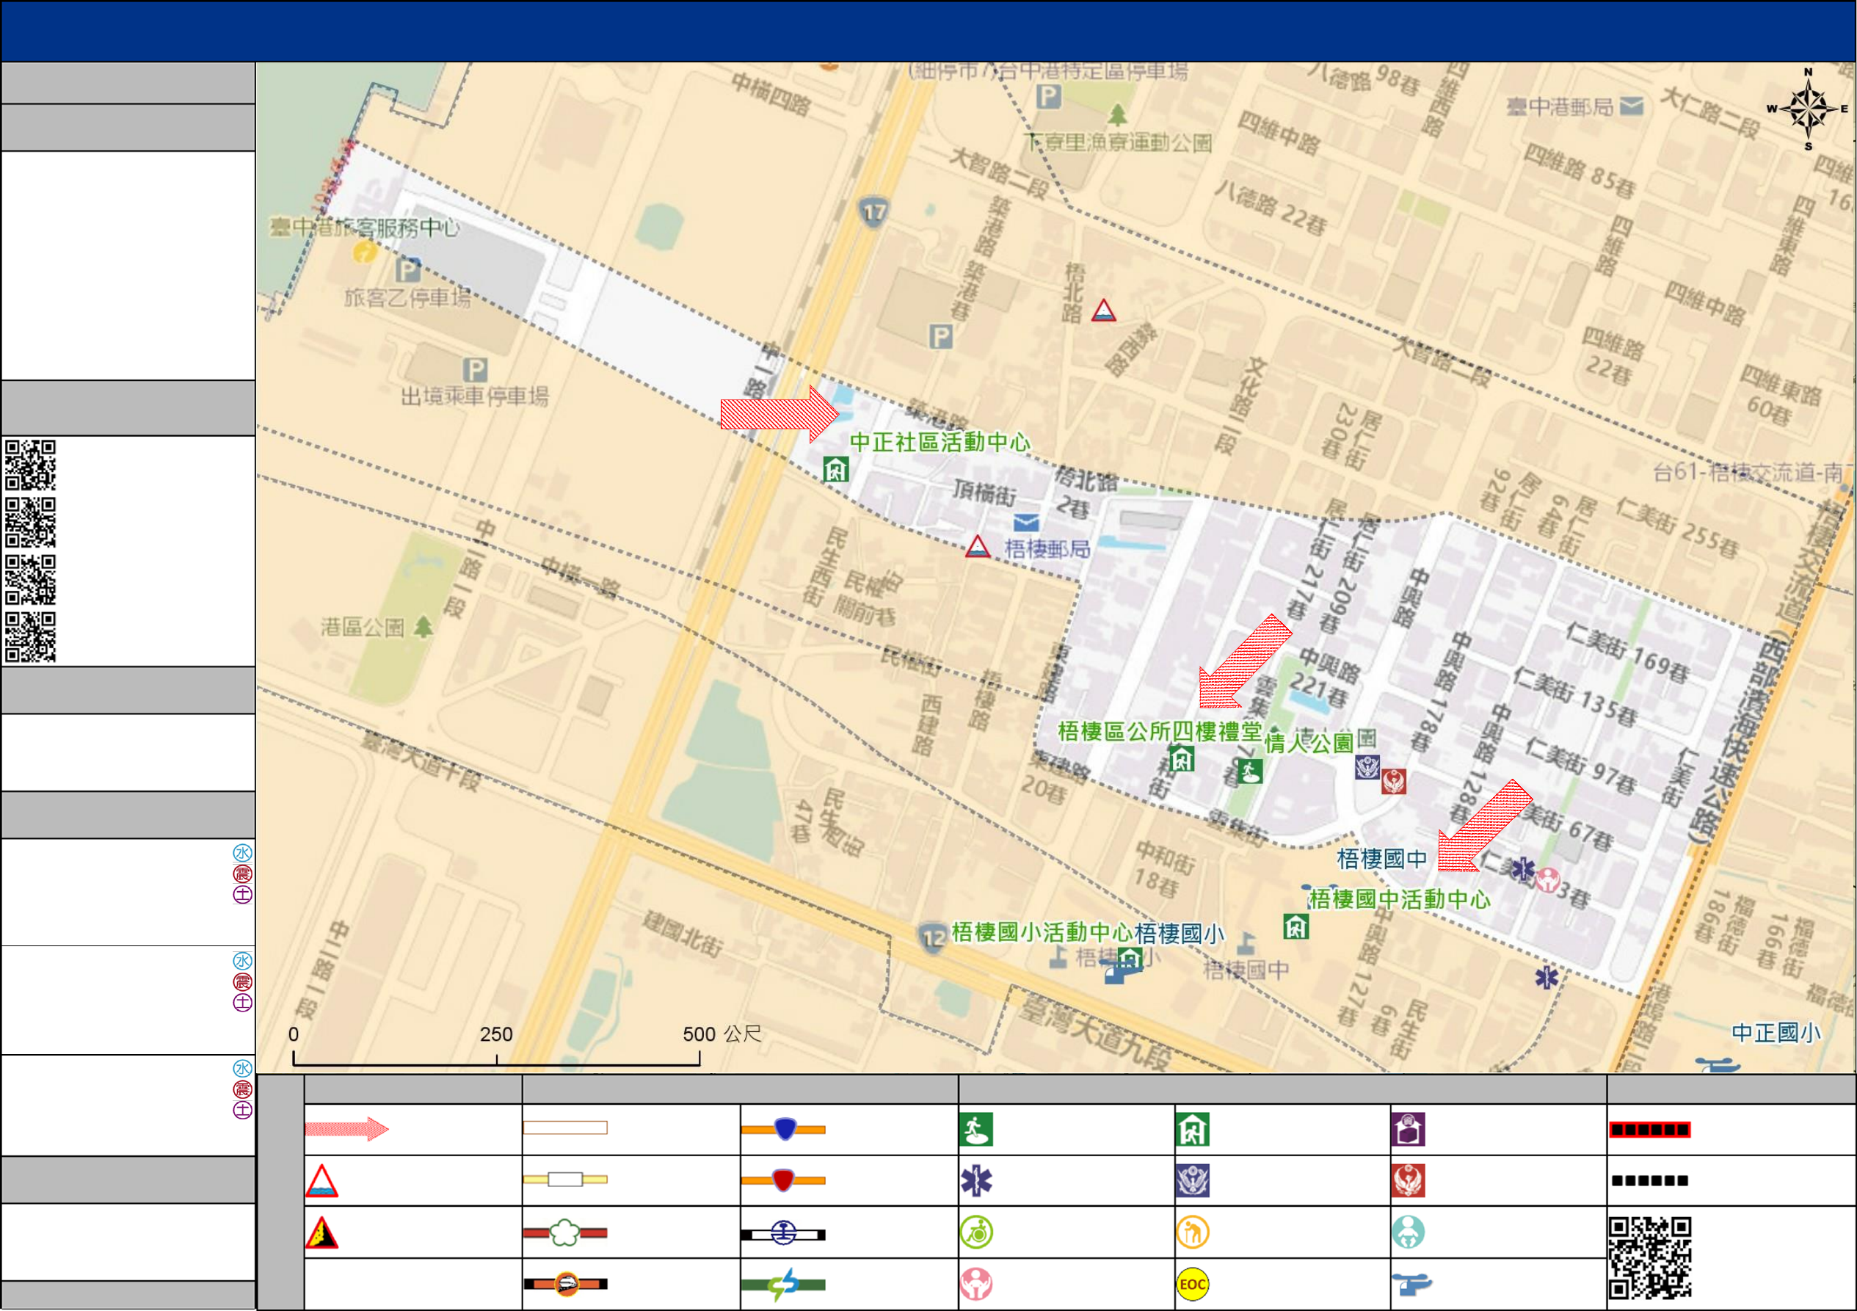Click the teal child-care icon in legend
The image size is (1857, 1311).
pyautogui.click(x=1408, y=1232)
